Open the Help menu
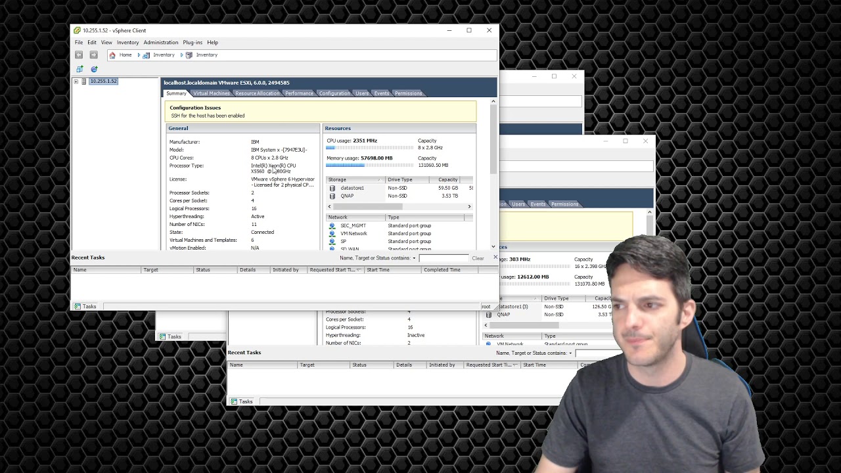This screenshot has width=841, height=473. coord(212,43)
